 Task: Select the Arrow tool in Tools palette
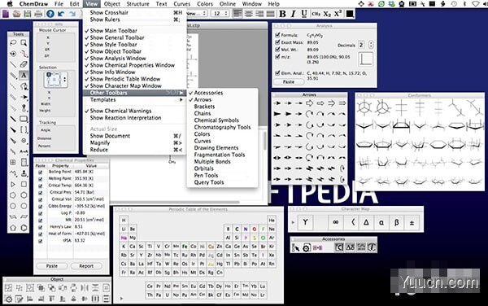pos(24,97)
